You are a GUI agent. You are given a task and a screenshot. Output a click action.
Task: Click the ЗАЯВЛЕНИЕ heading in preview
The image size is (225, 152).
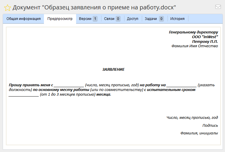113,70
